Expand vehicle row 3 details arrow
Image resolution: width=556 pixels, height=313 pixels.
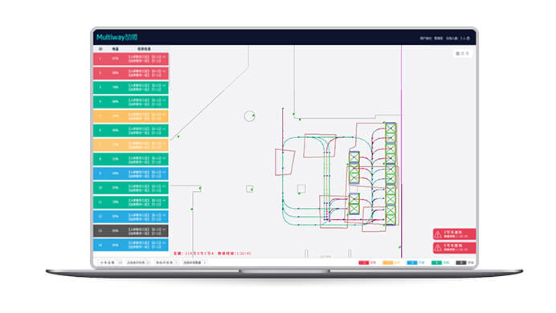(164, 86)
